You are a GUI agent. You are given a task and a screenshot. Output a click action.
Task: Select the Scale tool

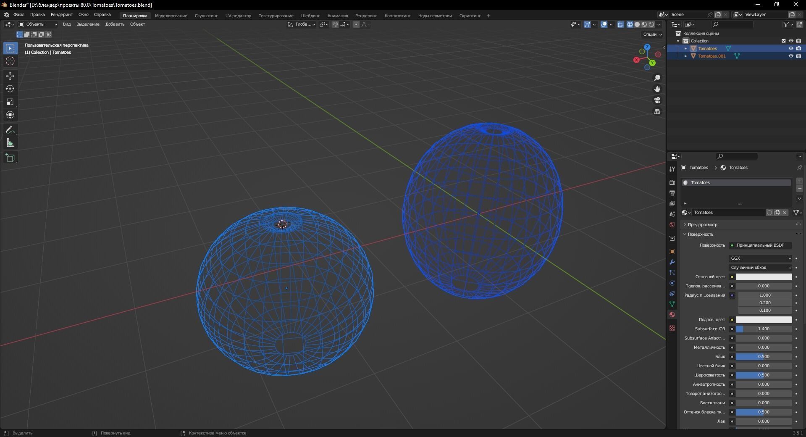pos(10,102)
